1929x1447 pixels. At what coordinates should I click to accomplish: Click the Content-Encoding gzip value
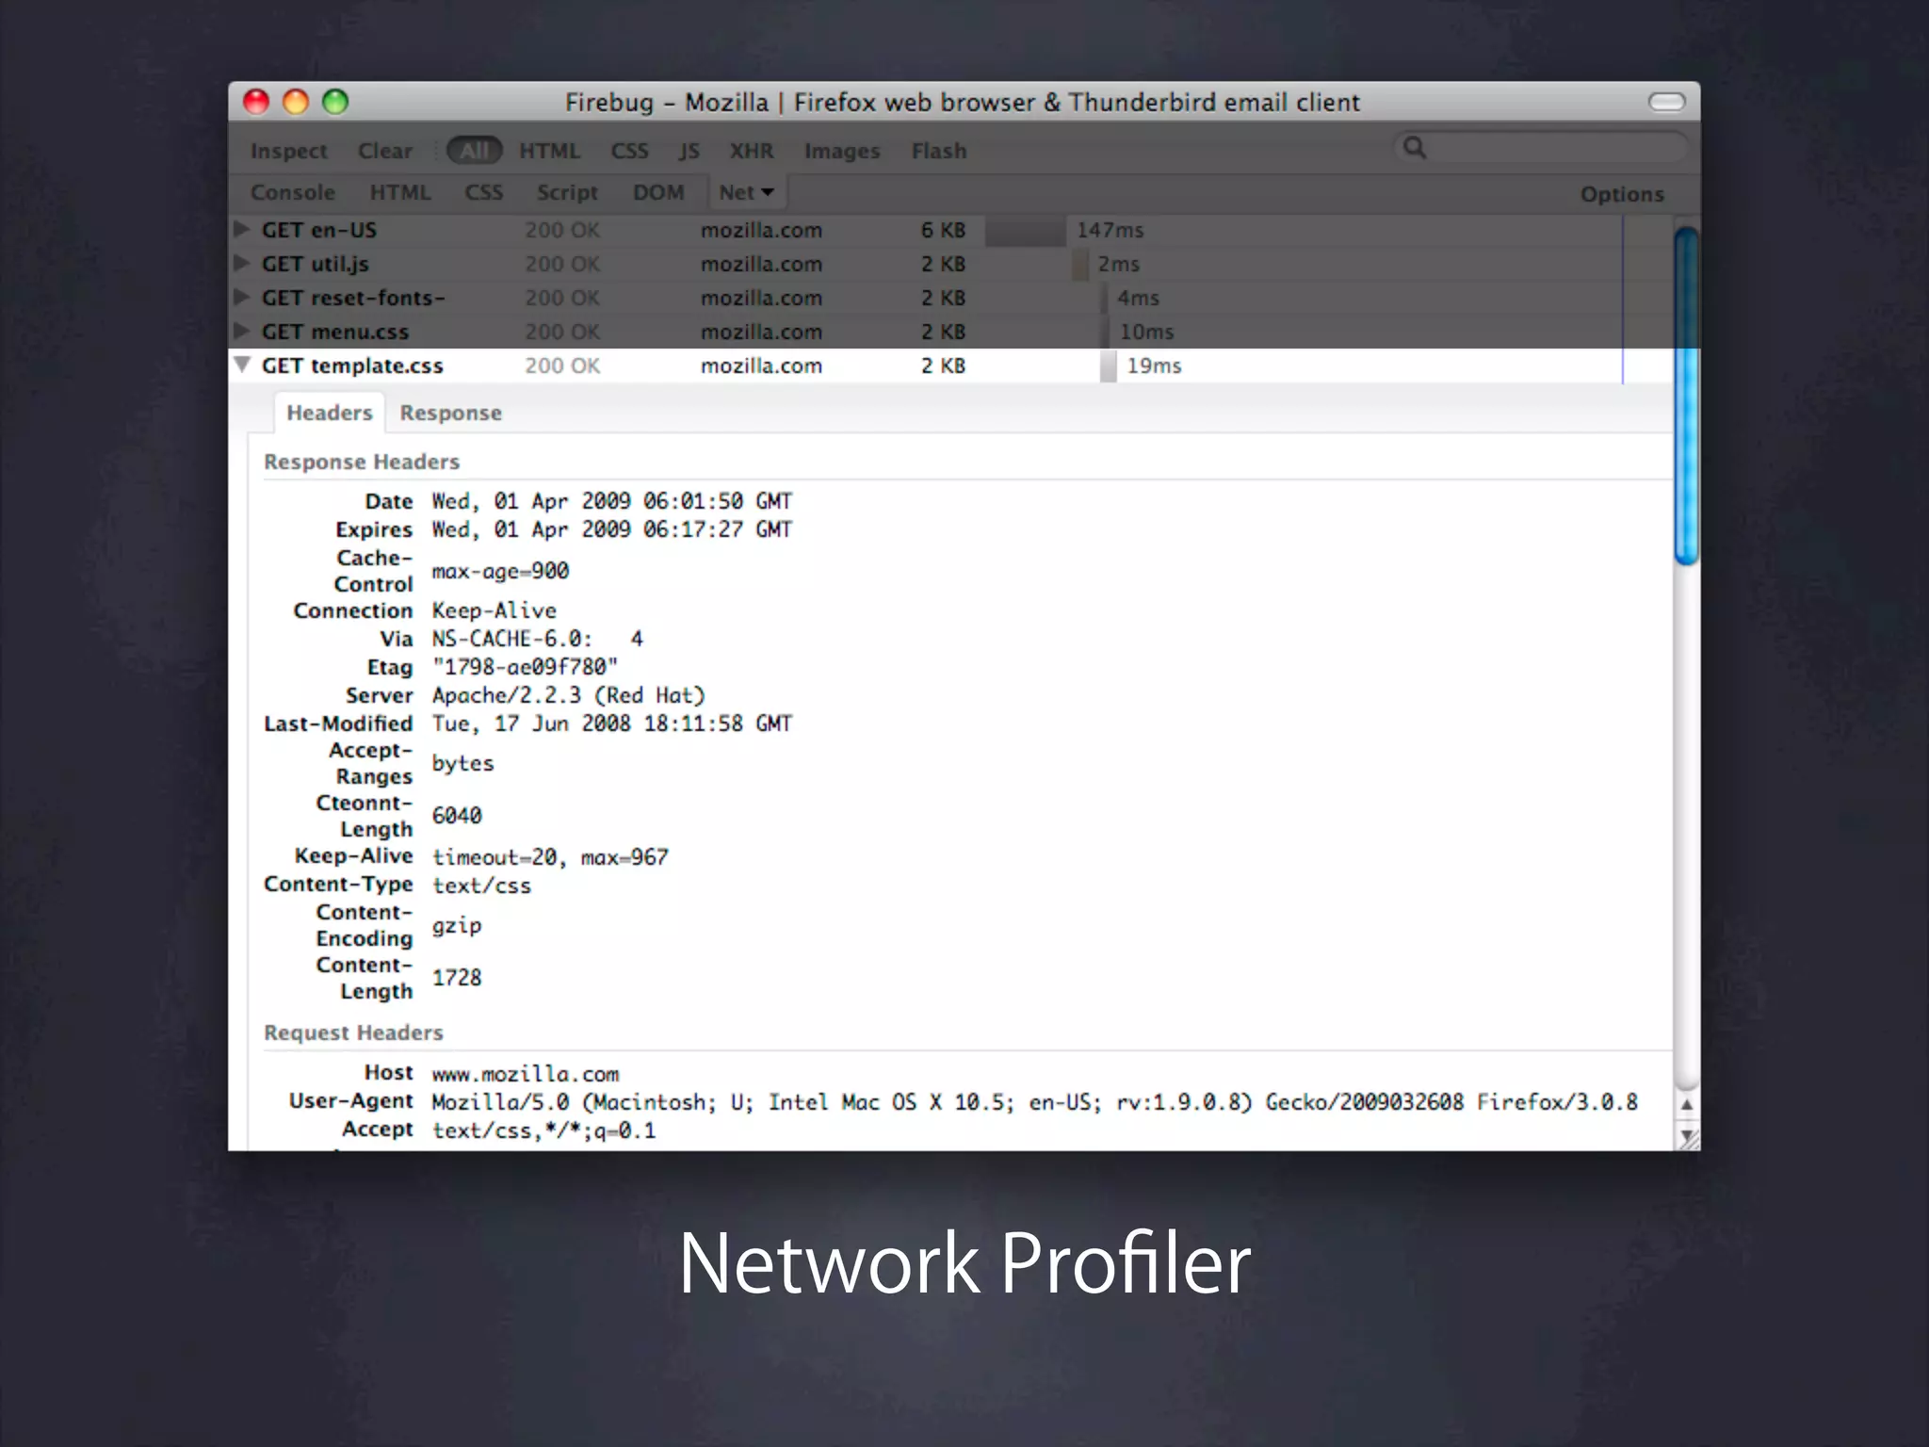[457, 926]
